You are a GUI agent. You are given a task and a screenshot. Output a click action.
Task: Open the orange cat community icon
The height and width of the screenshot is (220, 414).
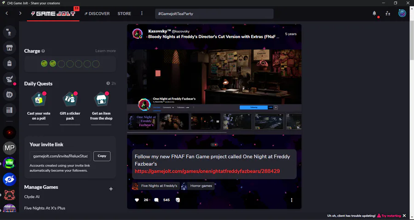pos(9,195)
